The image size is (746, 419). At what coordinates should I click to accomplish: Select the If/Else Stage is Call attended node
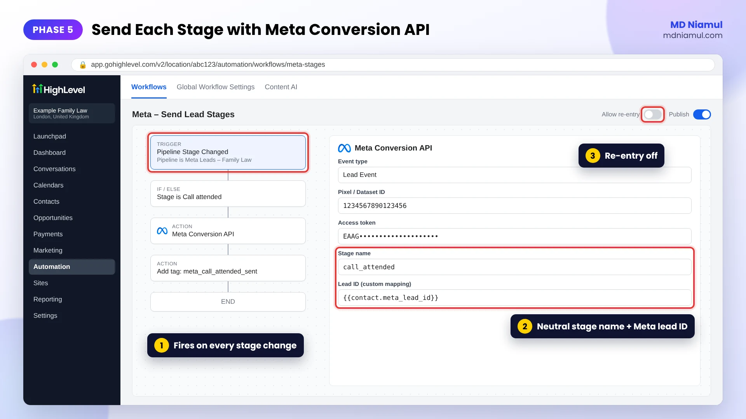pos(228,194)
